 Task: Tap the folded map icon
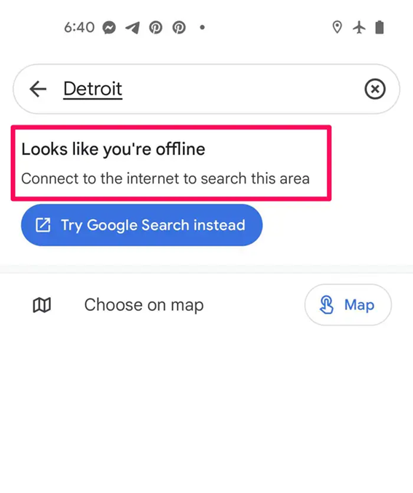[42, 305]
